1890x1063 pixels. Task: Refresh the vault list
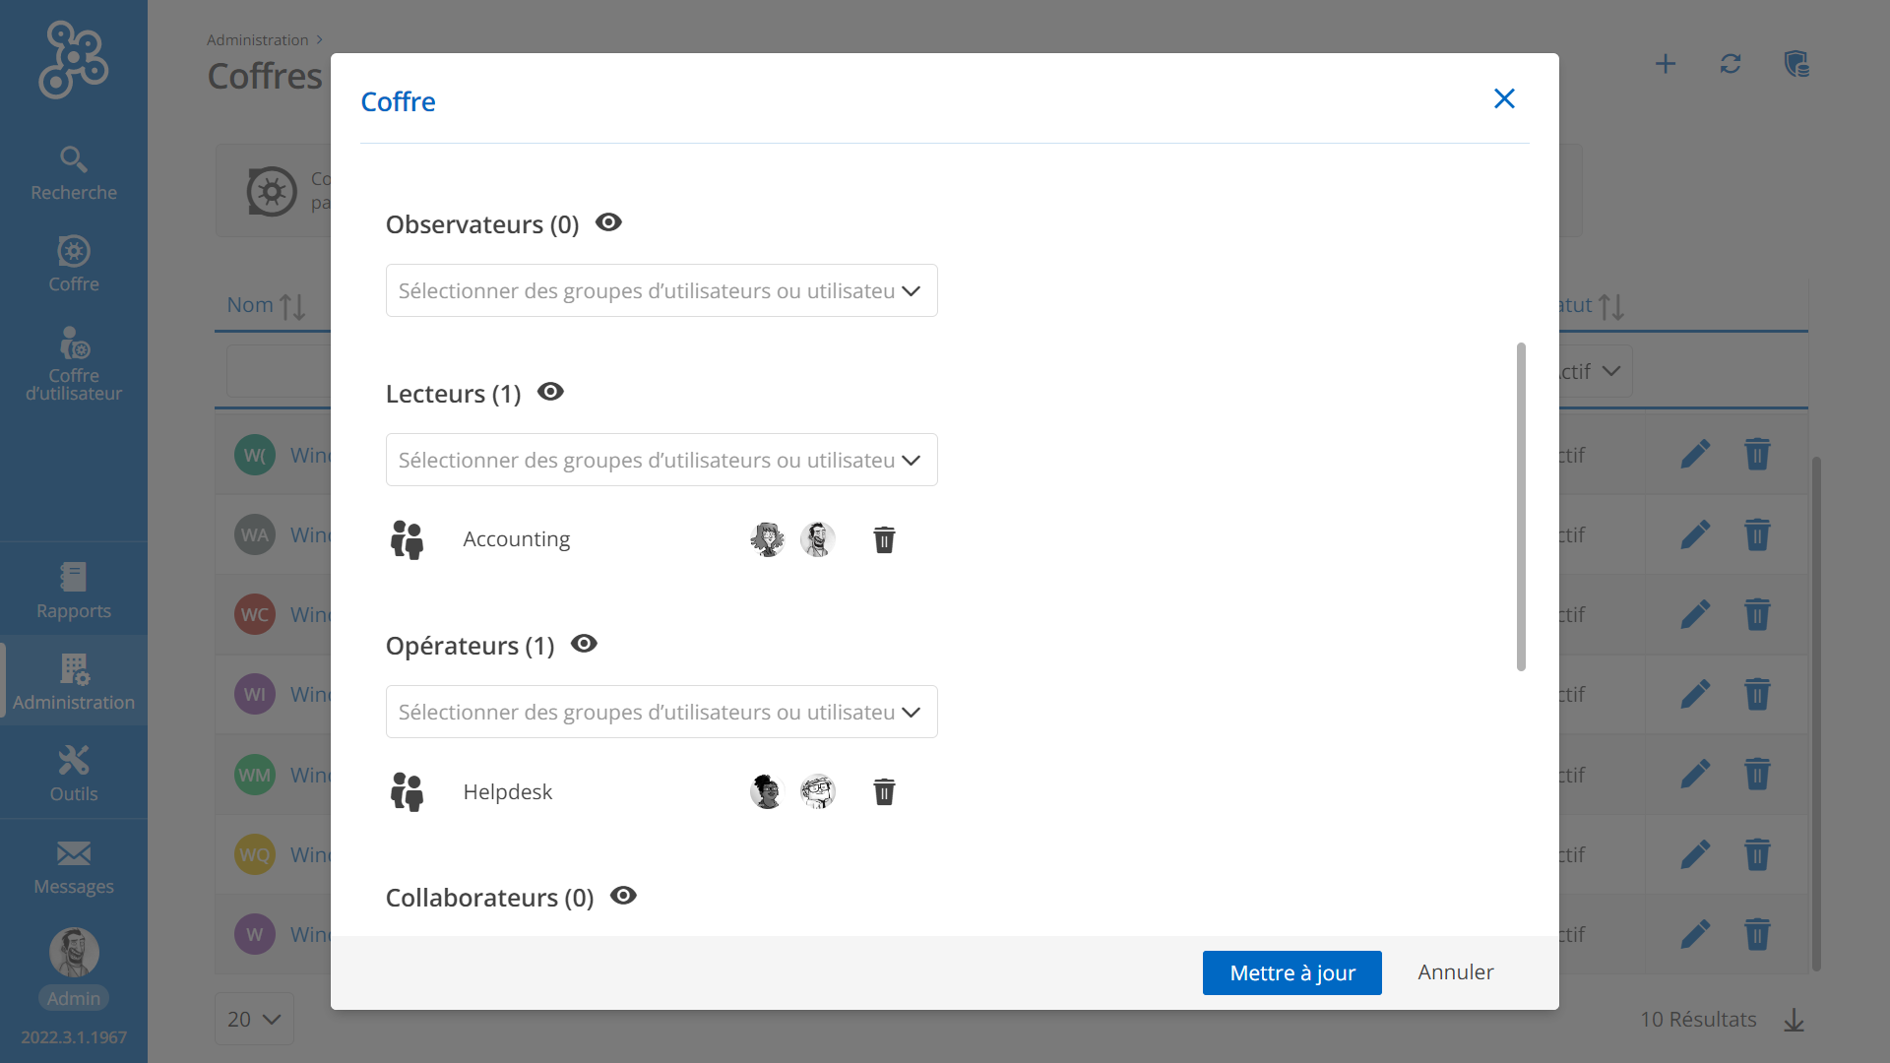point(1731,64)
